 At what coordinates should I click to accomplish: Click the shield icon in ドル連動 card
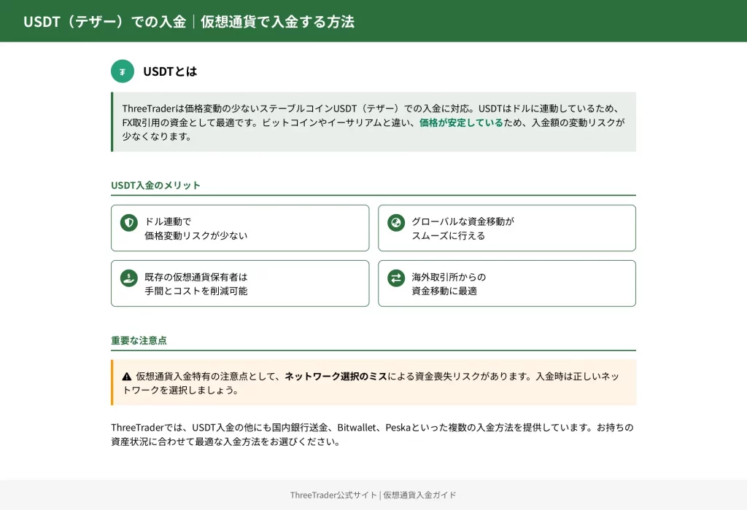point(129,222)
